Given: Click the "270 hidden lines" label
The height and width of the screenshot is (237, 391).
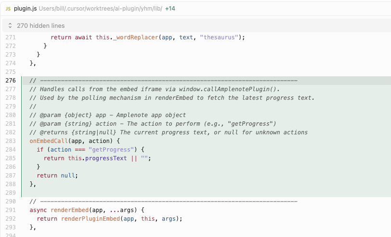Looking at the screenshot, I should coord(40,25).
